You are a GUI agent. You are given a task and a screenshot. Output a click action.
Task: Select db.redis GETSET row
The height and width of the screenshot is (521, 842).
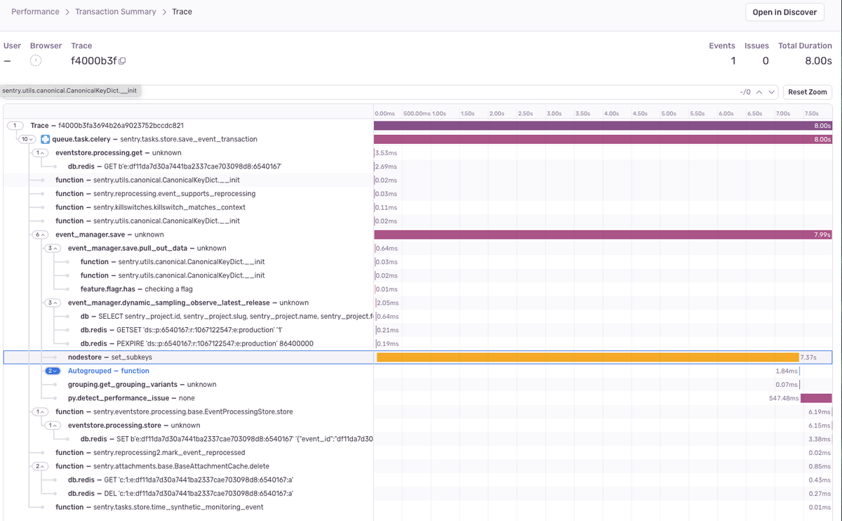coord(417,330)
